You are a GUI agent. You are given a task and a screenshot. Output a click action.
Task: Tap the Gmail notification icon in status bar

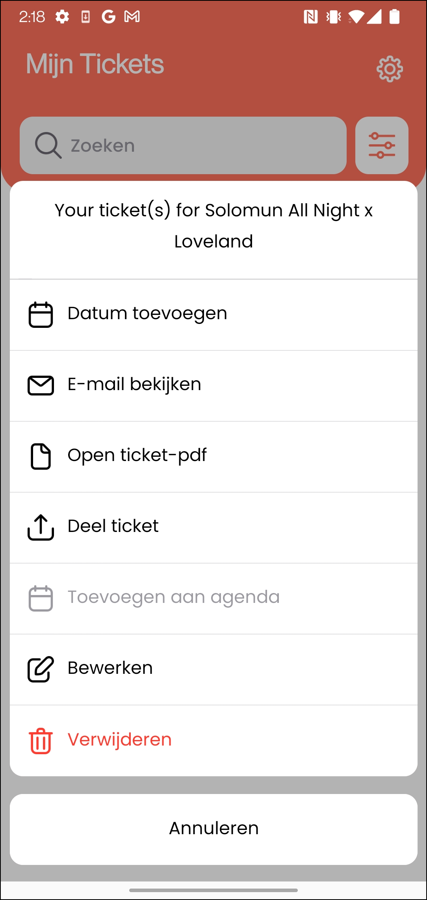click(132, 17)
